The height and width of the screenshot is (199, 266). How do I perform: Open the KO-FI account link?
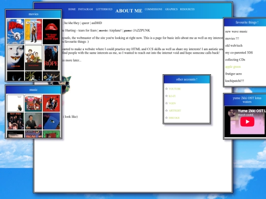coord(172,96)
